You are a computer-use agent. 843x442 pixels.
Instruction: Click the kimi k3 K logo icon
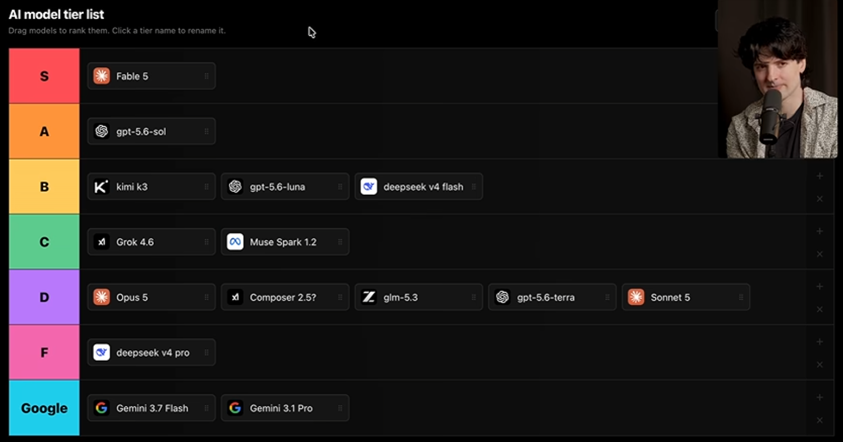(102, 187)
